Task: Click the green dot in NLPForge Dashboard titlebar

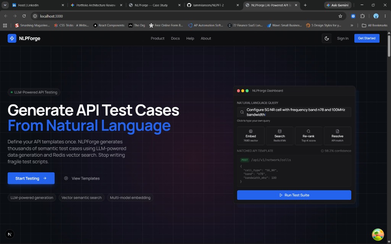Action: (x=247, y=91)
